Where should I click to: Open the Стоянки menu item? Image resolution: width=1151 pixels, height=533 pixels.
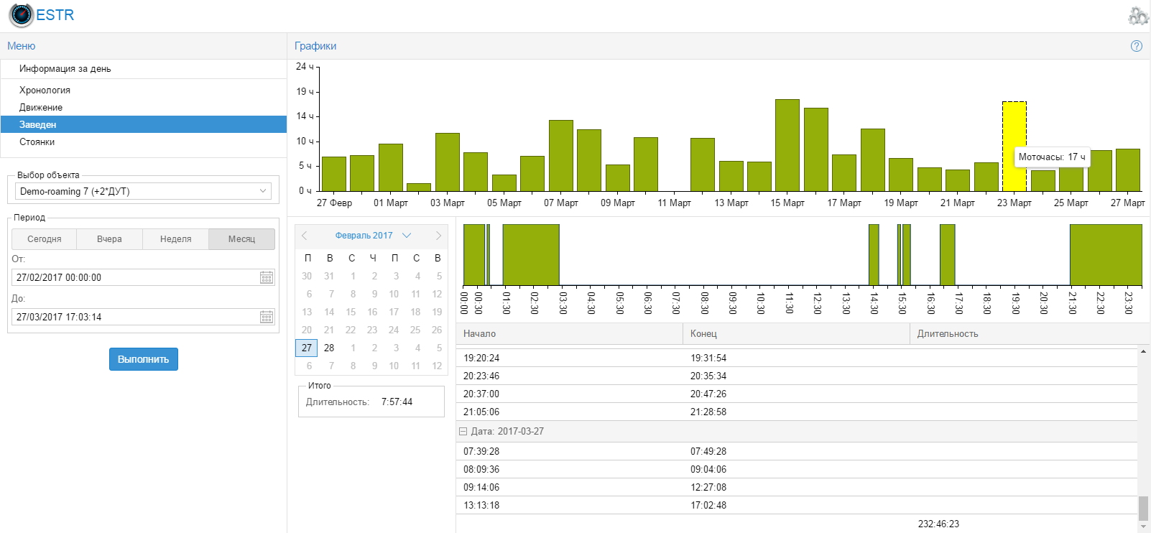click(x=144, y=142)
